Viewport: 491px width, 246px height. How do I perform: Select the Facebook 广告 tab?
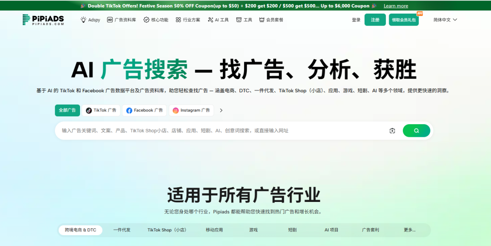point(145,110)
